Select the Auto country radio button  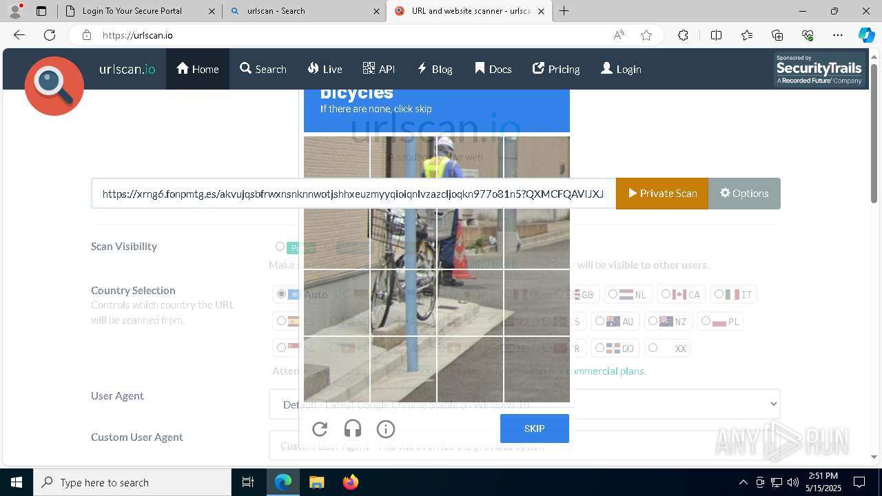click(x=281, y=294)
